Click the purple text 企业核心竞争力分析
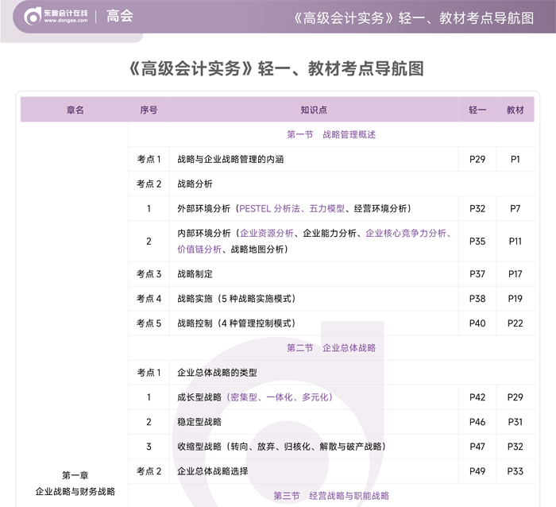This screenshot has width=556, height=507. click(406, 233)
